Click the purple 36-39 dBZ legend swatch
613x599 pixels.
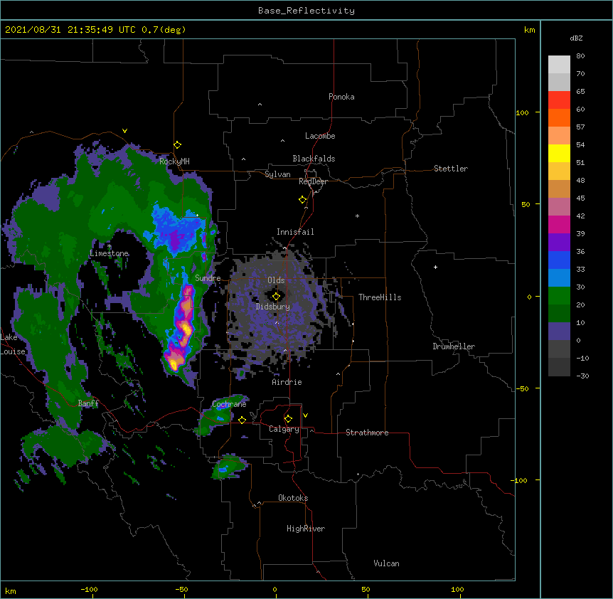559,242
